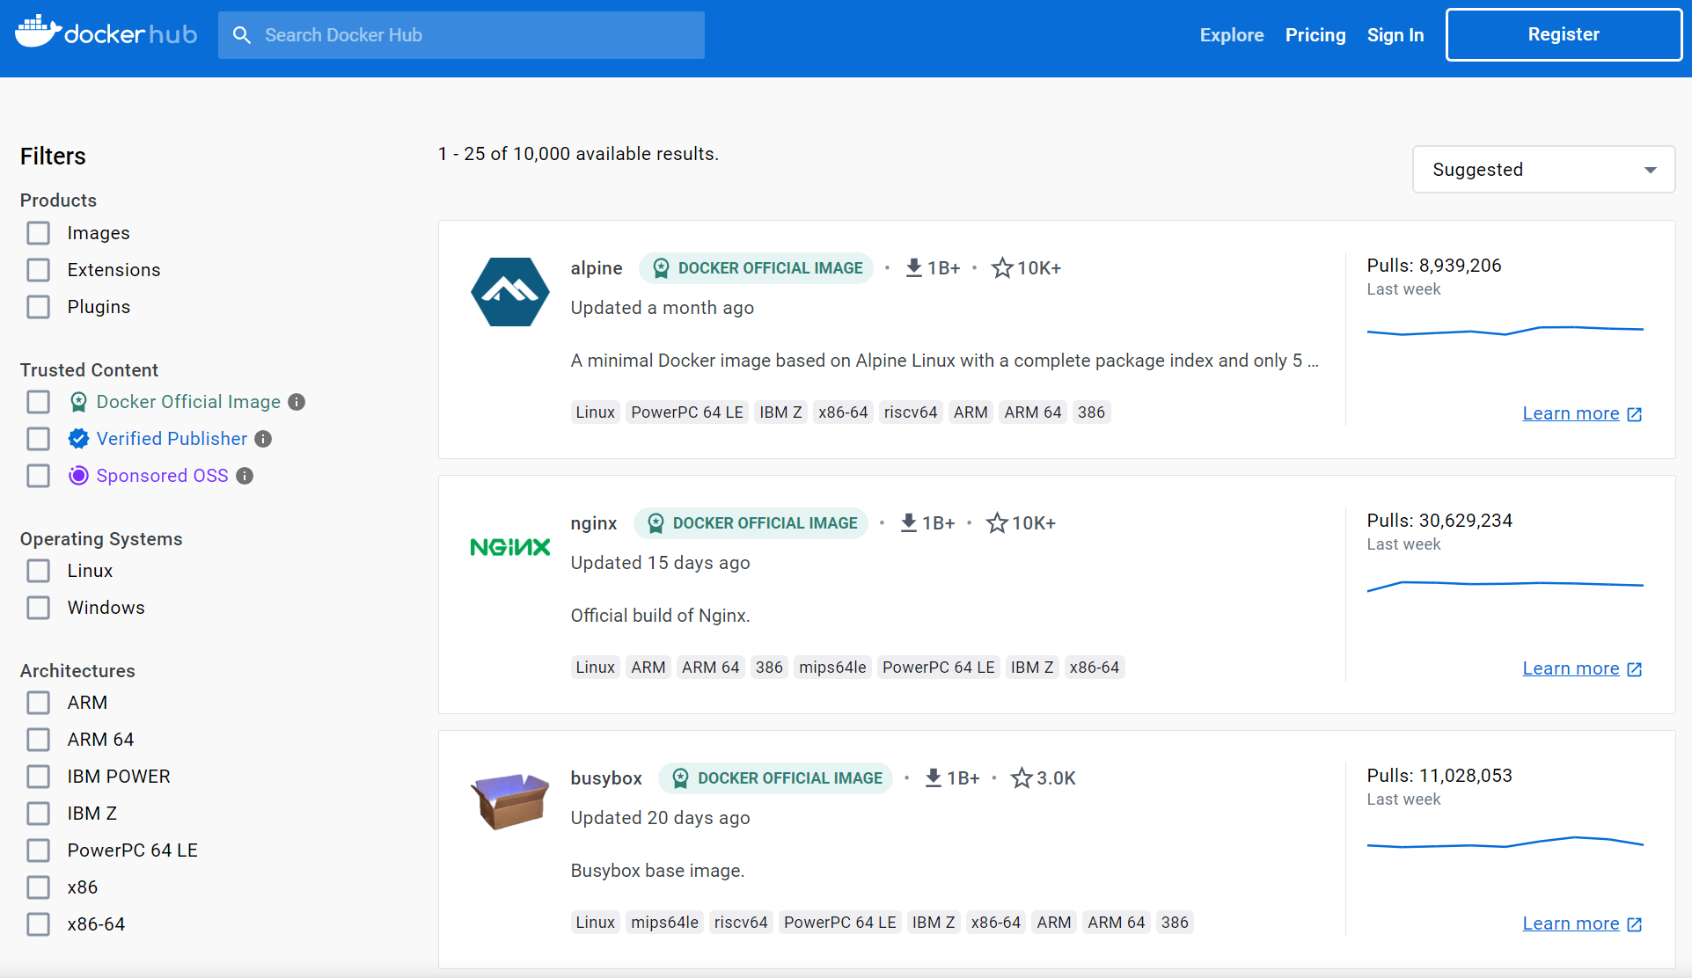Open the Explore menu item
Image resolution: width=1692 pixels, height=978 pixels.
(x=1231, y=35)
